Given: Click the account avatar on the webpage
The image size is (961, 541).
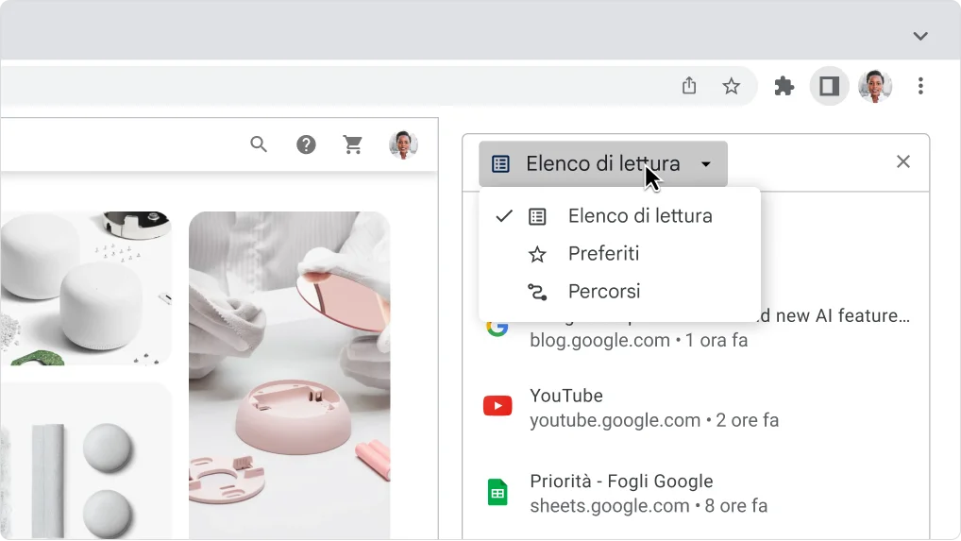Looking at the screenshot, I should [x=403, y=144].
